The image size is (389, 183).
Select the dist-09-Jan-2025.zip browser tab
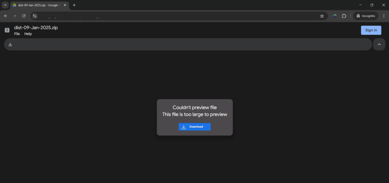point(38,5)
